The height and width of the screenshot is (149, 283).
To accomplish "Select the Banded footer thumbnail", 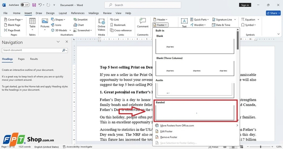I will pyautogui.click(x=195, y=113).
